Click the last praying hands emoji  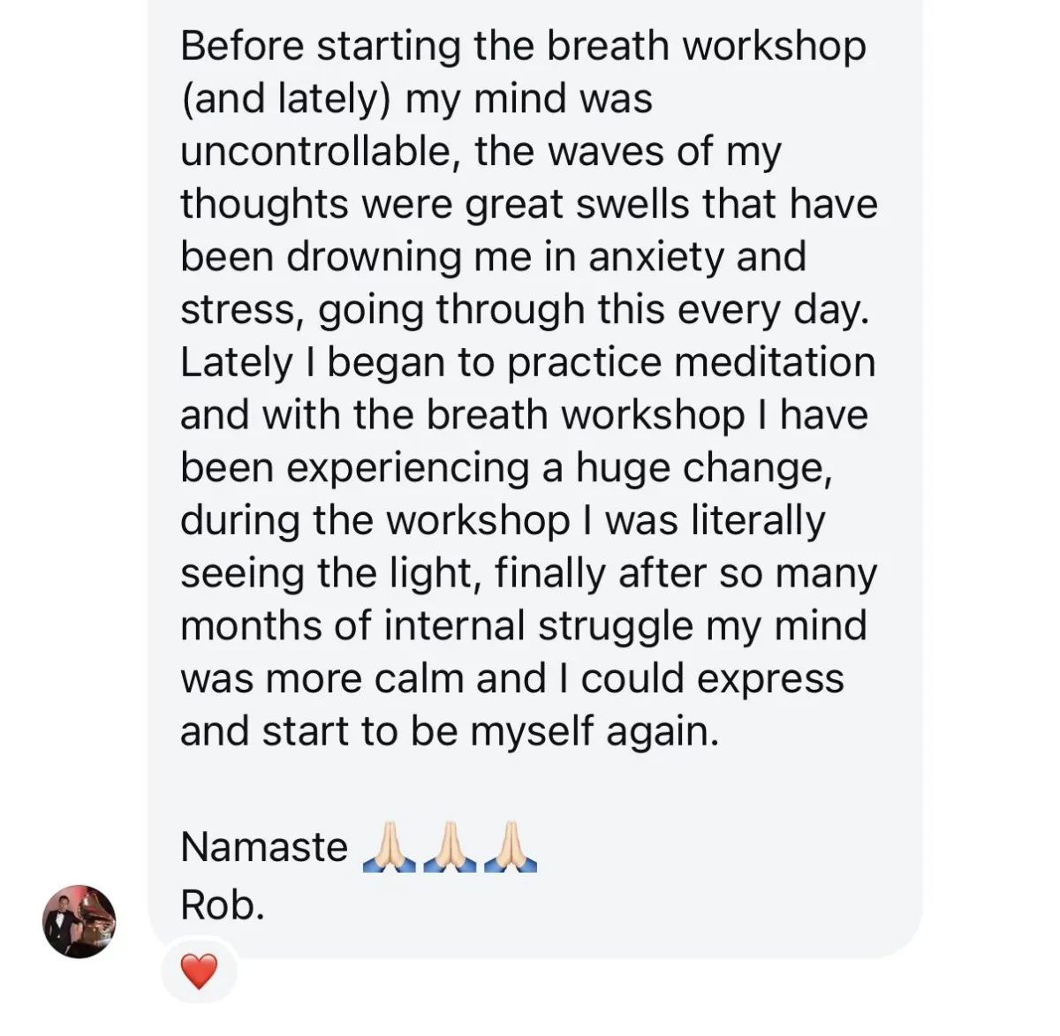coord(511,847)
